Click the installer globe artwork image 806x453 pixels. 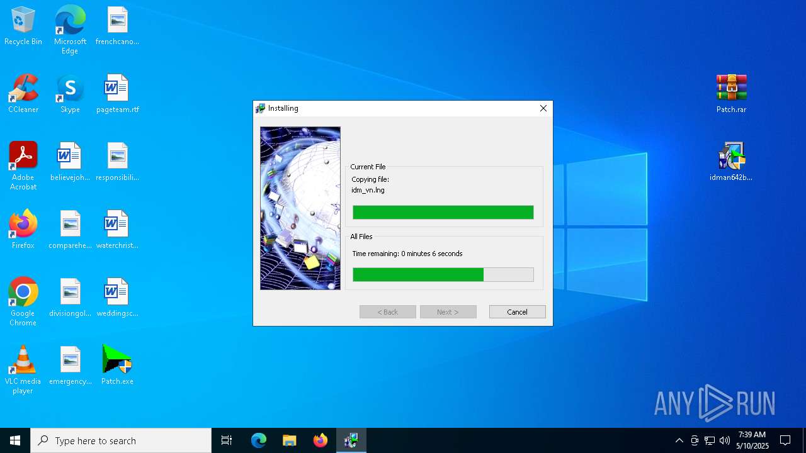(300, 208)
